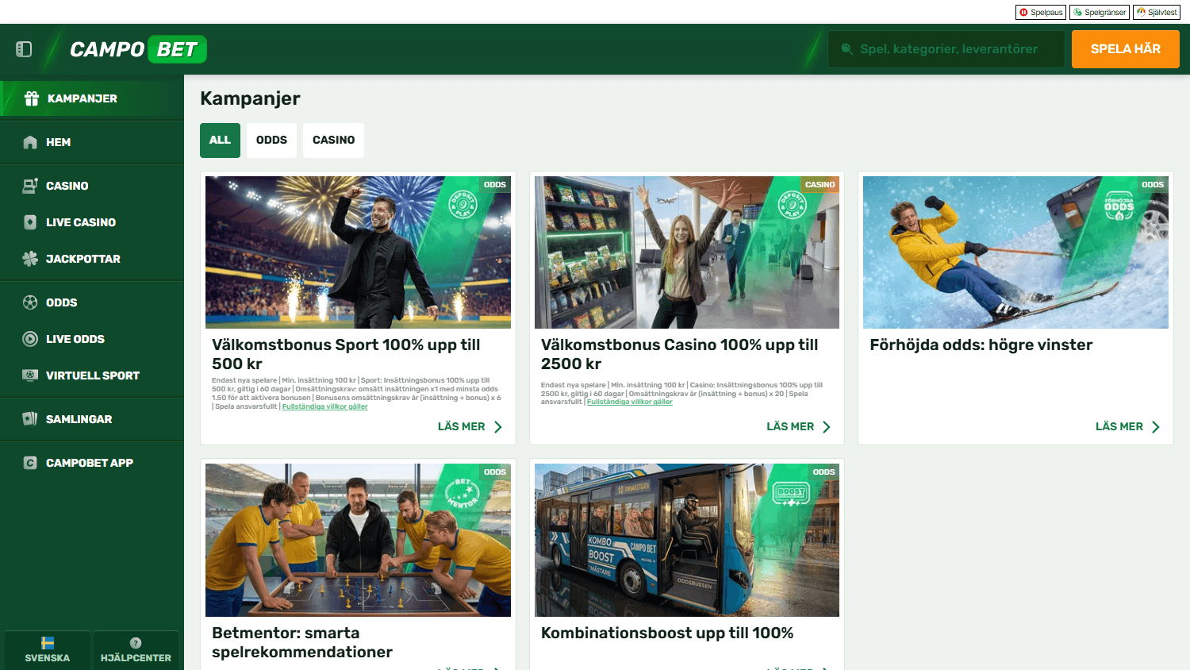Click the slot machine icon next to Casino
Viewport: 1190px width, 670px height.
[x=30, y=186]
